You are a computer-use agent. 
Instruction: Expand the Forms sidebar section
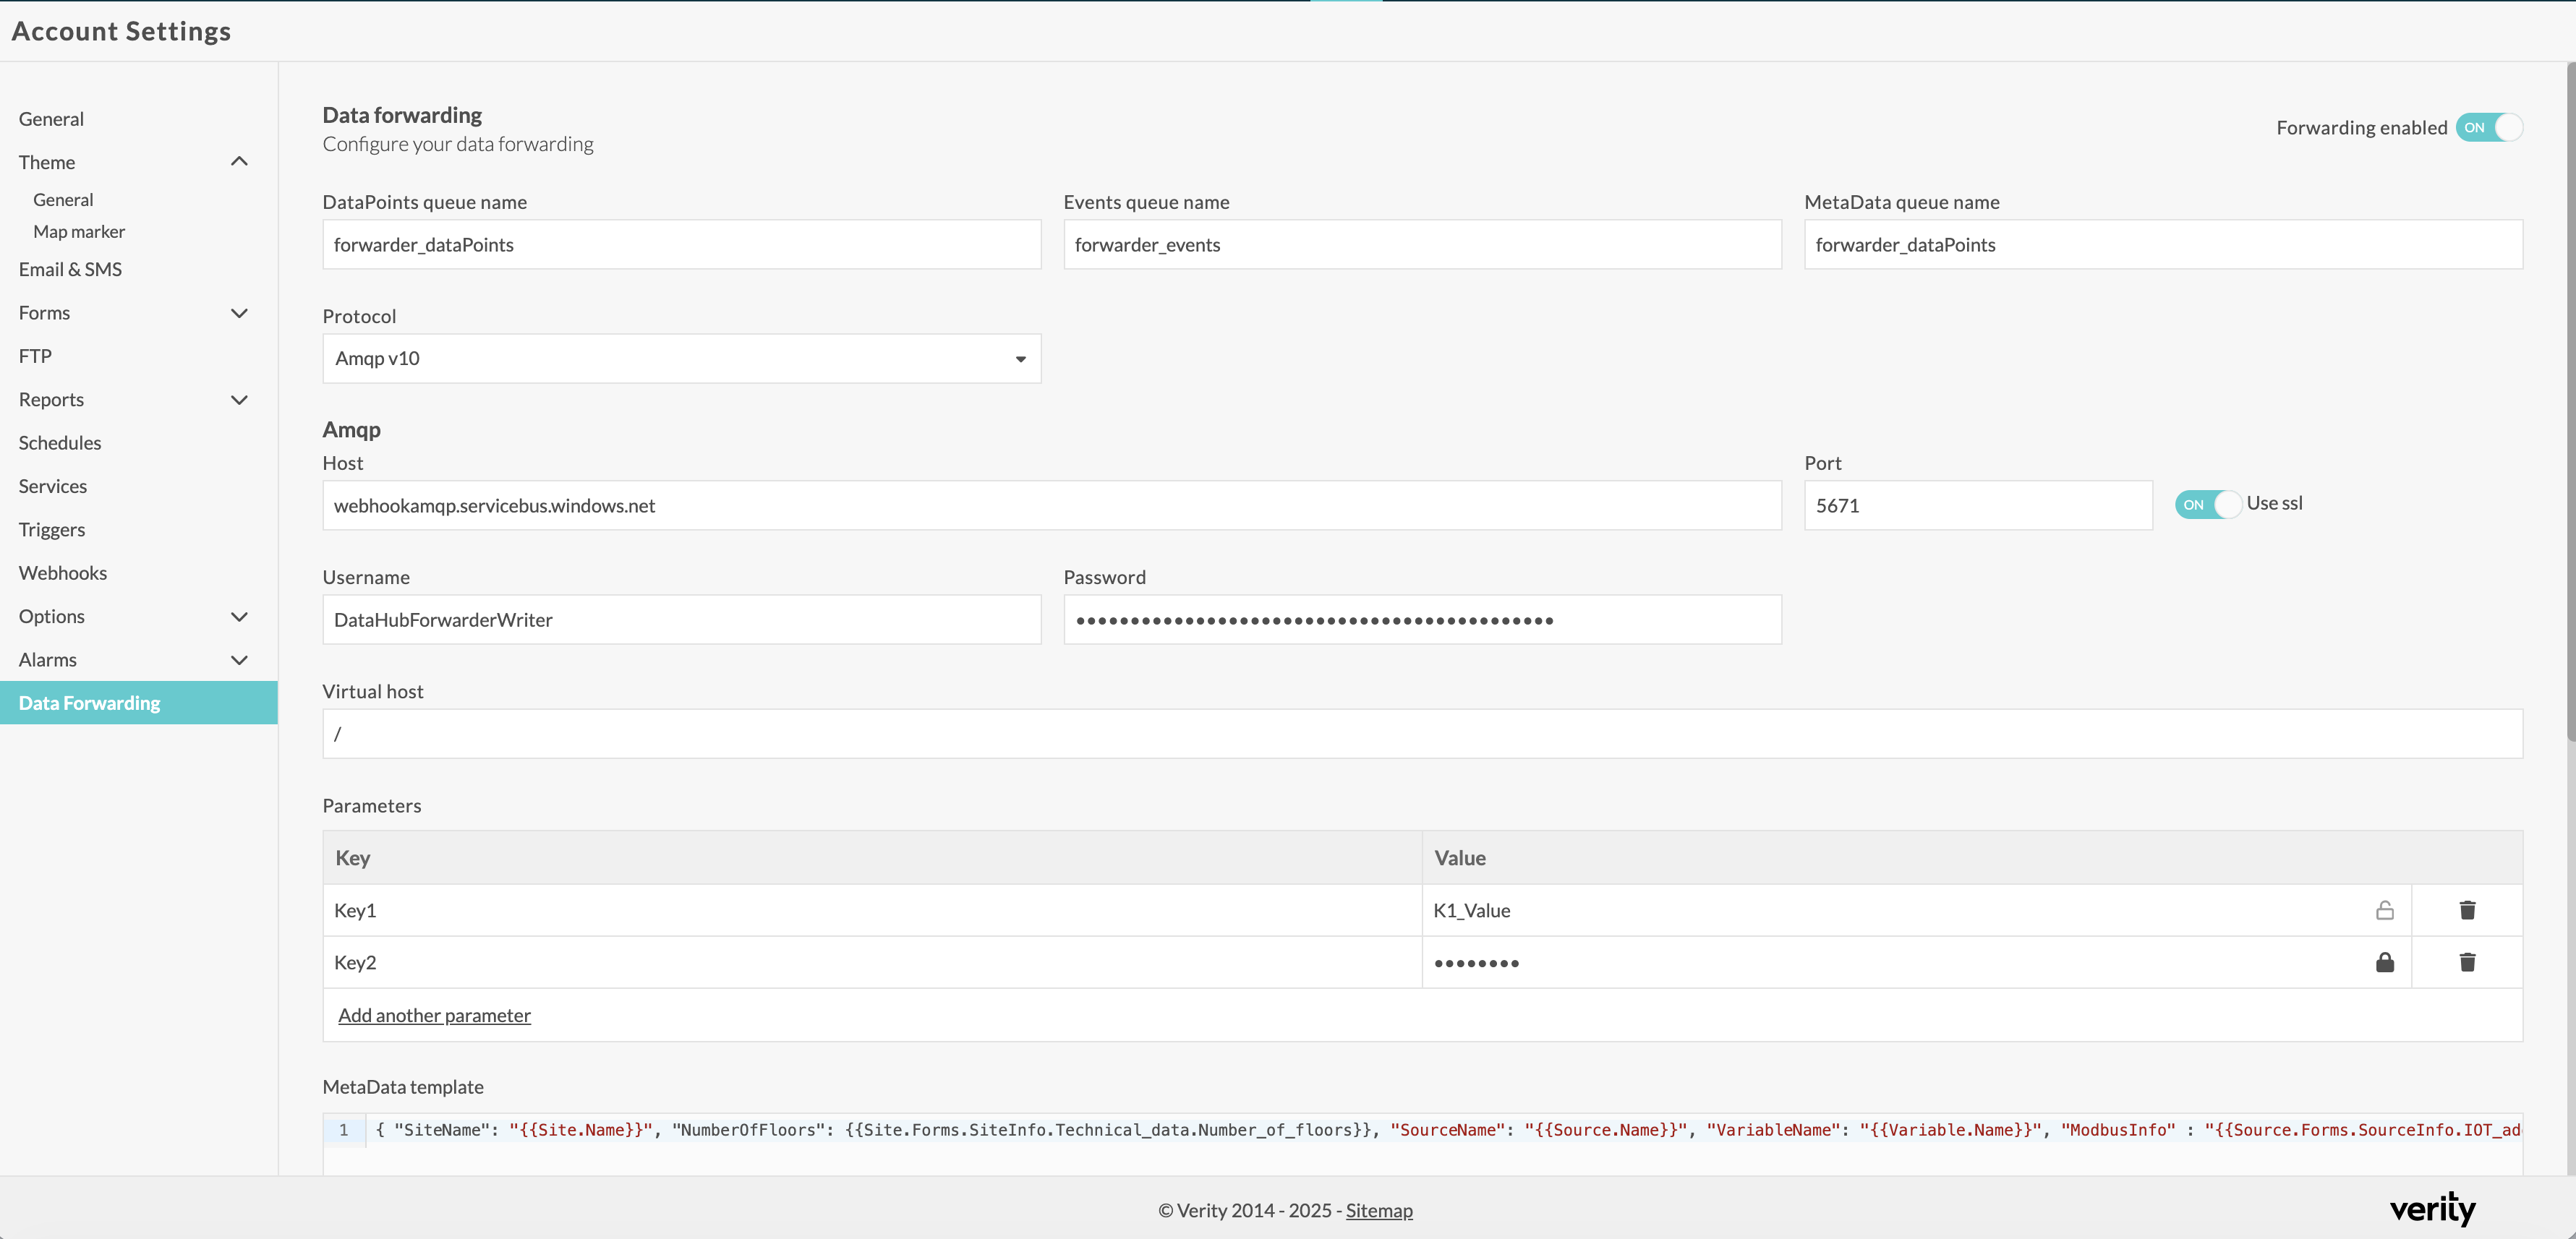pyautogui.click(x=239, y=313)
